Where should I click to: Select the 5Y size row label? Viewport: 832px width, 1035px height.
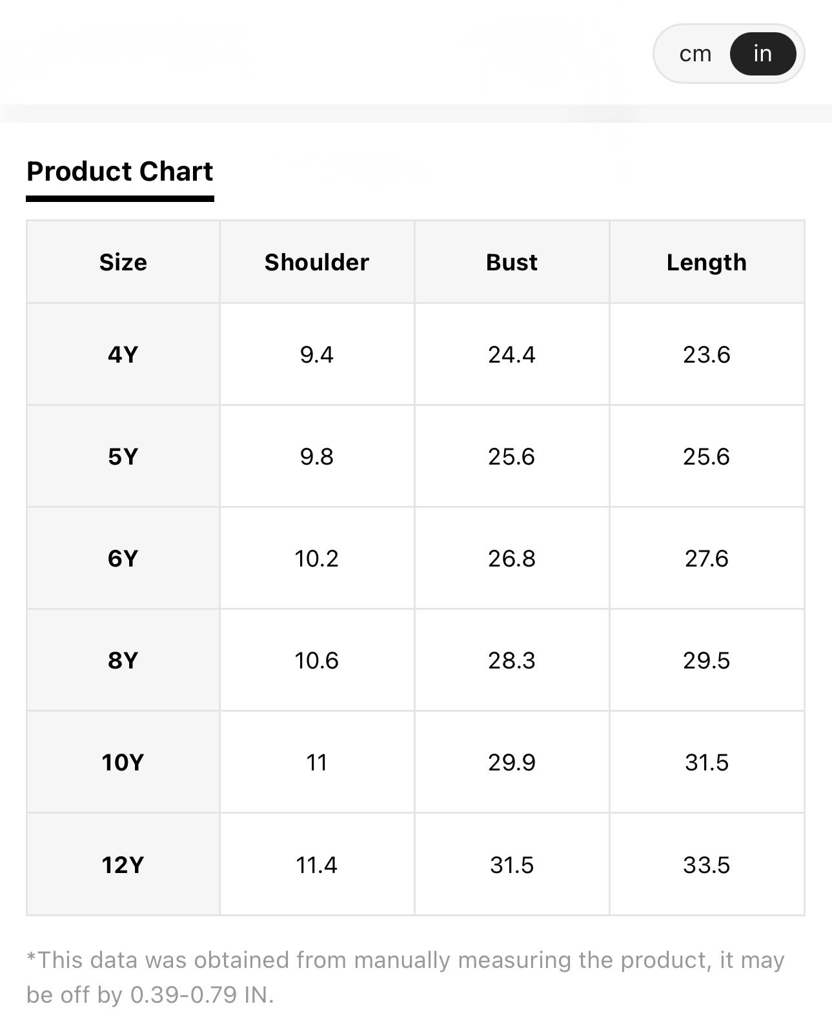(x=123, y=456)
